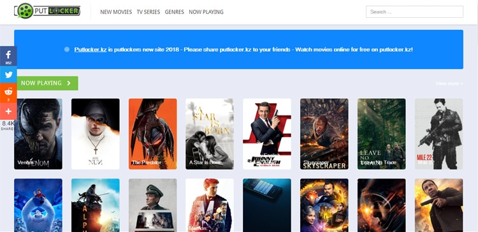478x232 pixels.
Task: Open GENRES menu
Action: tap(175, 12)
